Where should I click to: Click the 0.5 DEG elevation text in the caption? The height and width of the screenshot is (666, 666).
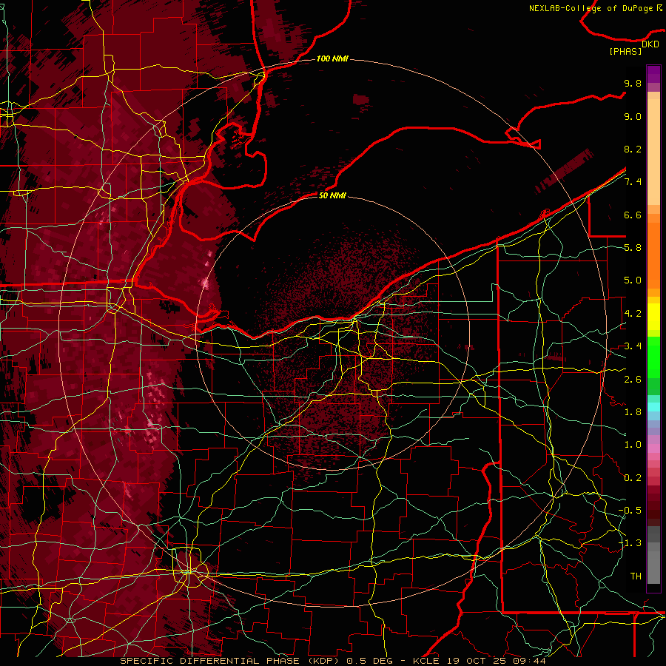point(369,661)
